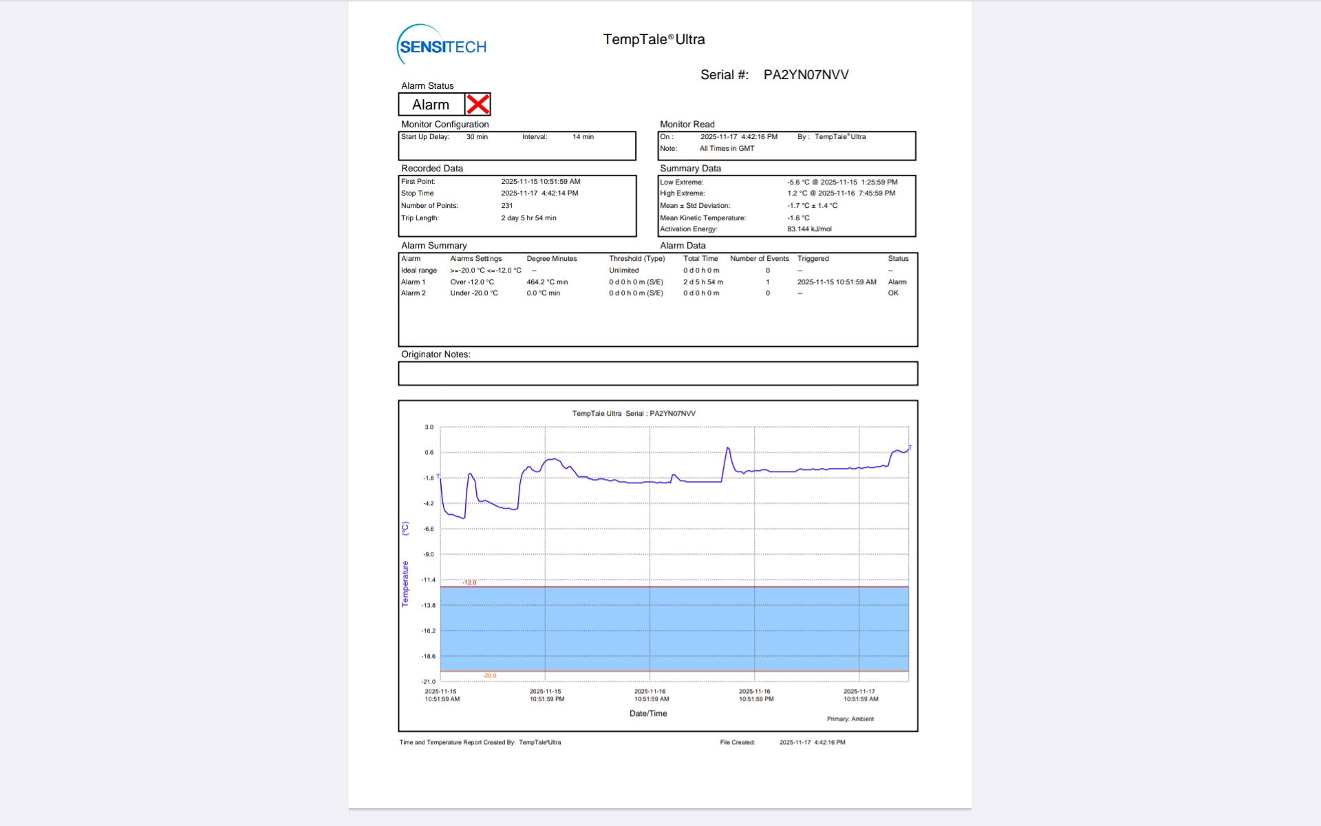Click the Primary: Ambient legend text

(850, 719)
